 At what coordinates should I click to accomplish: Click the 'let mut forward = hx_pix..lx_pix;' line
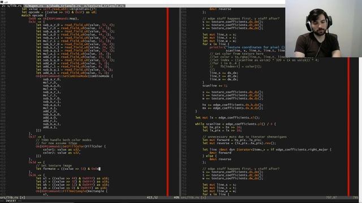click(232, 140)
